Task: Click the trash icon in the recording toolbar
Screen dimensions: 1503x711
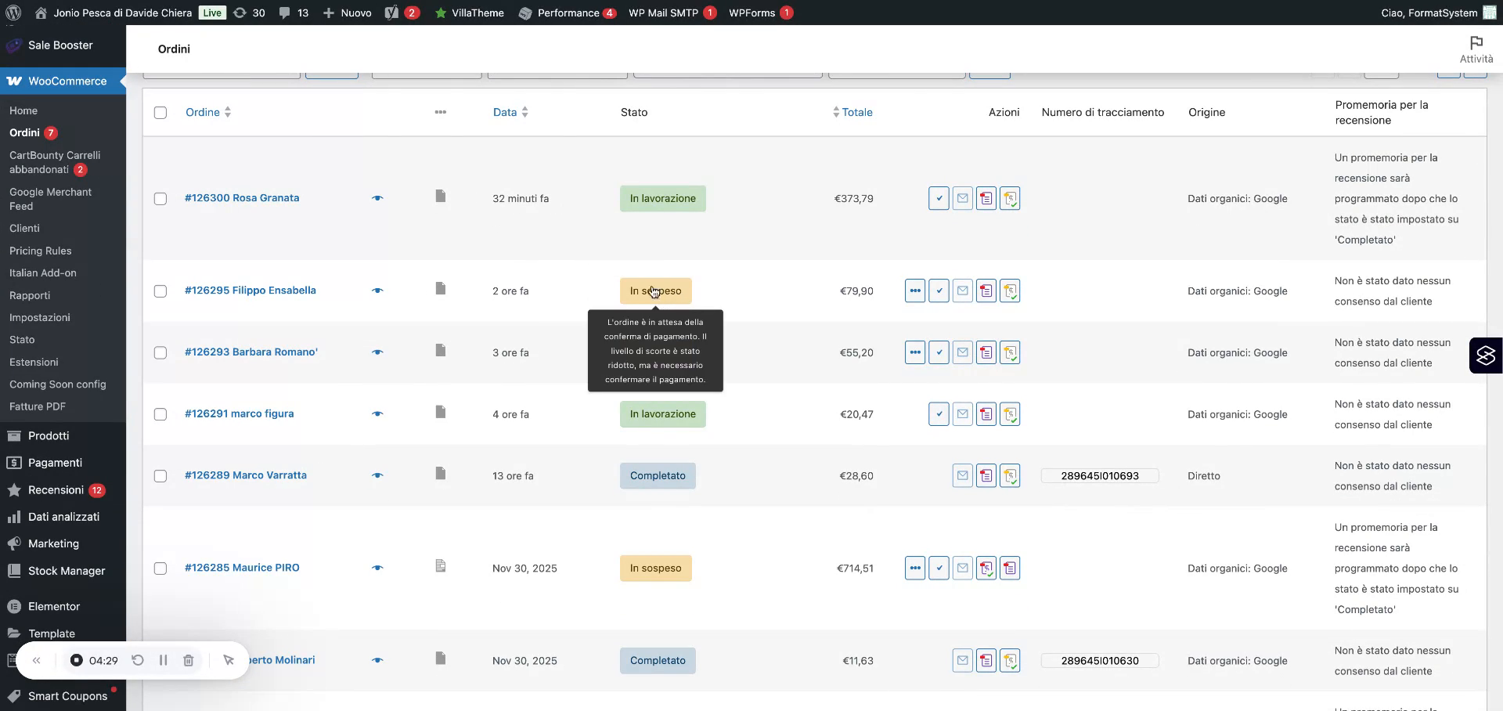Action: tap(188, 661)
